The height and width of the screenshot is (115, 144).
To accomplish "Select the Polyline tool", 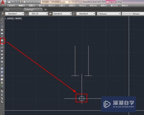I will [2, 26].
